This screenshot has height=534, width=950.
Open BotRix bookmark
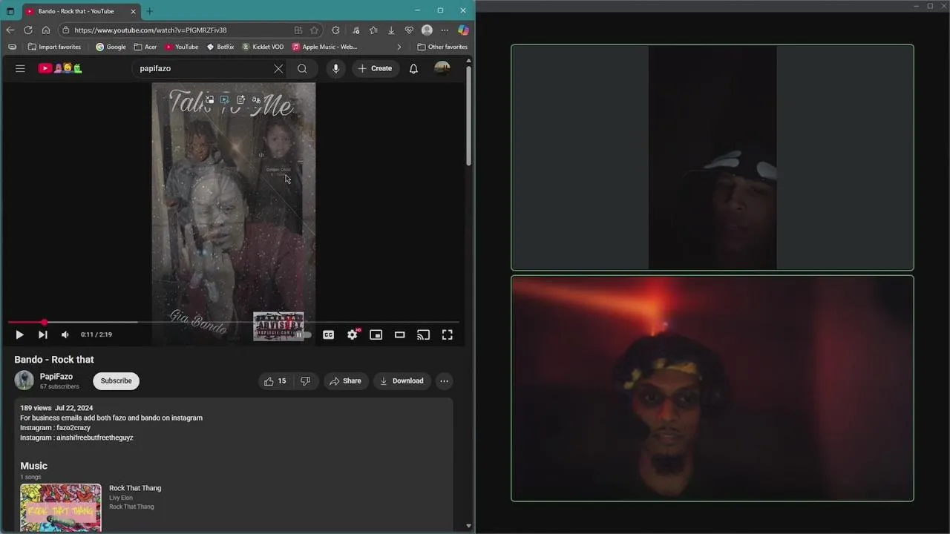pyautogui.click(x=220, y=47)
